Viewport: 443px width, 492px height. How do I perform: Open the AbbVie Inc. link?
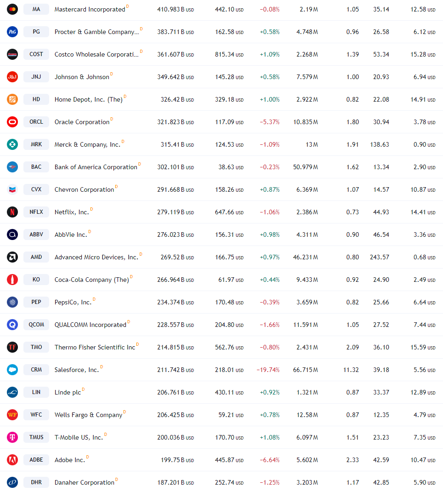pyautogui.click(x=71, y=235)
